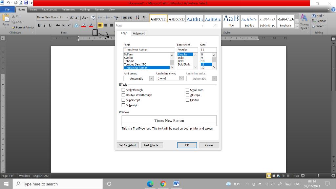The image size is (336, 189).
Task: Open the Find dropdown arrow
Action: click(x=323, y=16)
